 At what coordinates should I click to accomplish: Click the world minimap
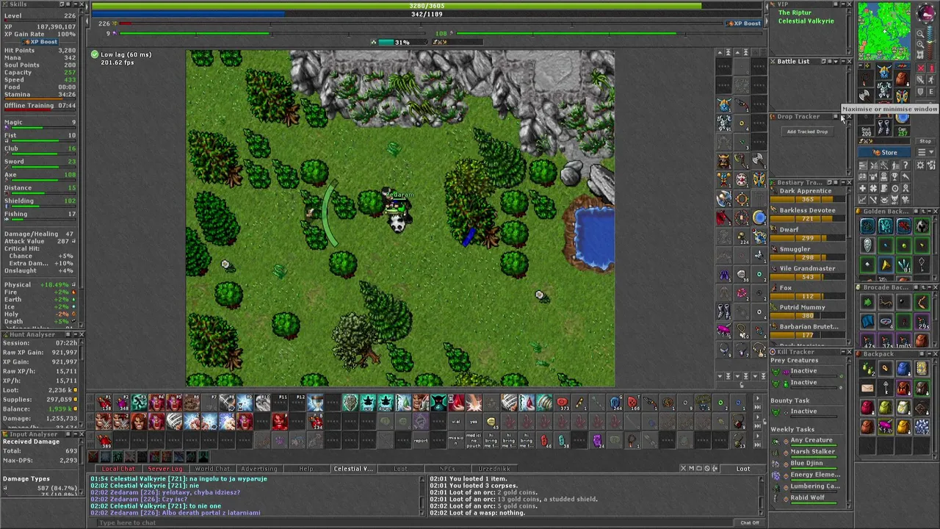click(884, 31)
